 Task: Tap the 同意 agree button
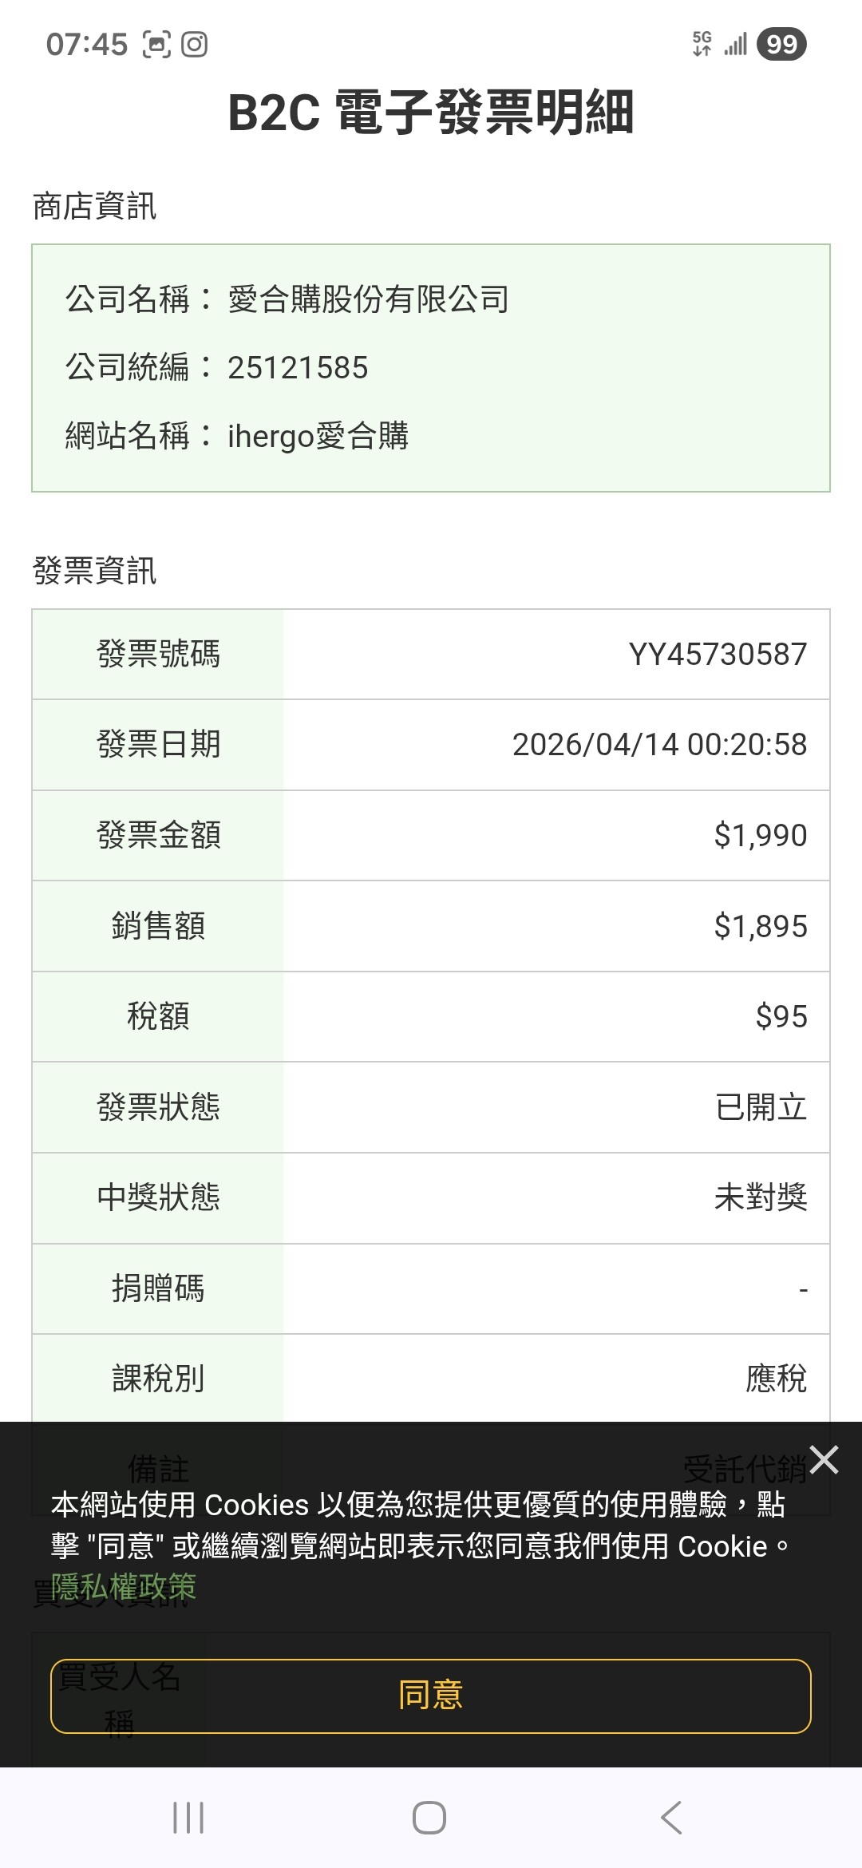click(x=431, y=1696)
